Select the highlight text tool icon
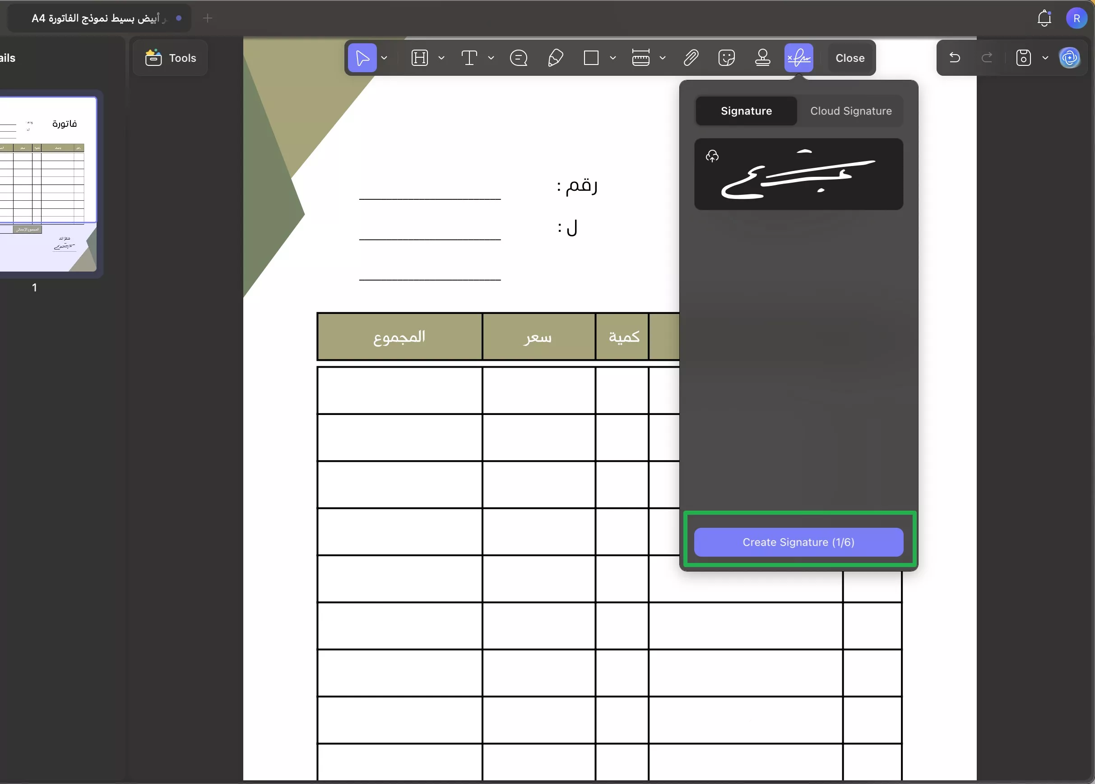This screenshot has height=784, width=1095. tap(419, 58)
